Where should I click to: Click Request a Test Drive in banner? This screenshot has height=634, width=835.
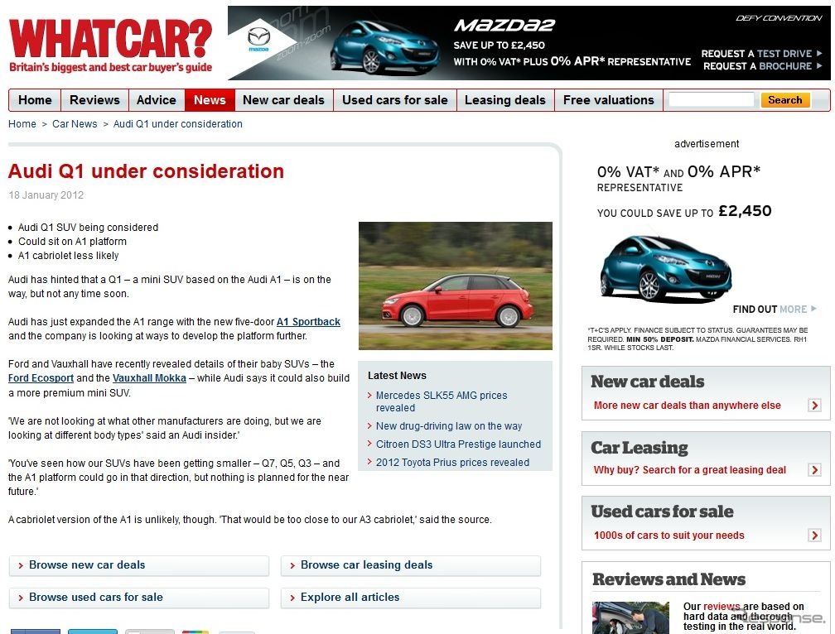click(761, 54)
